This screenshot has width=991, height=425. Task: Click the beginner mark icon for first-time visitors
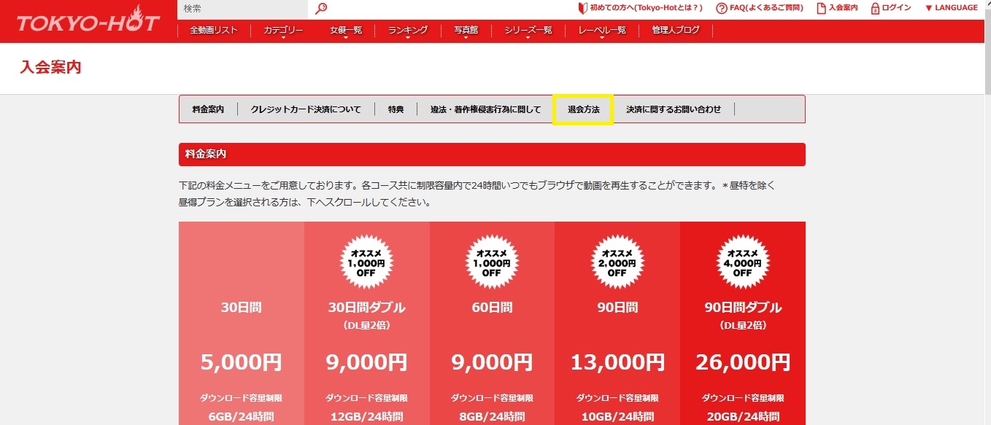pos(582,8)
